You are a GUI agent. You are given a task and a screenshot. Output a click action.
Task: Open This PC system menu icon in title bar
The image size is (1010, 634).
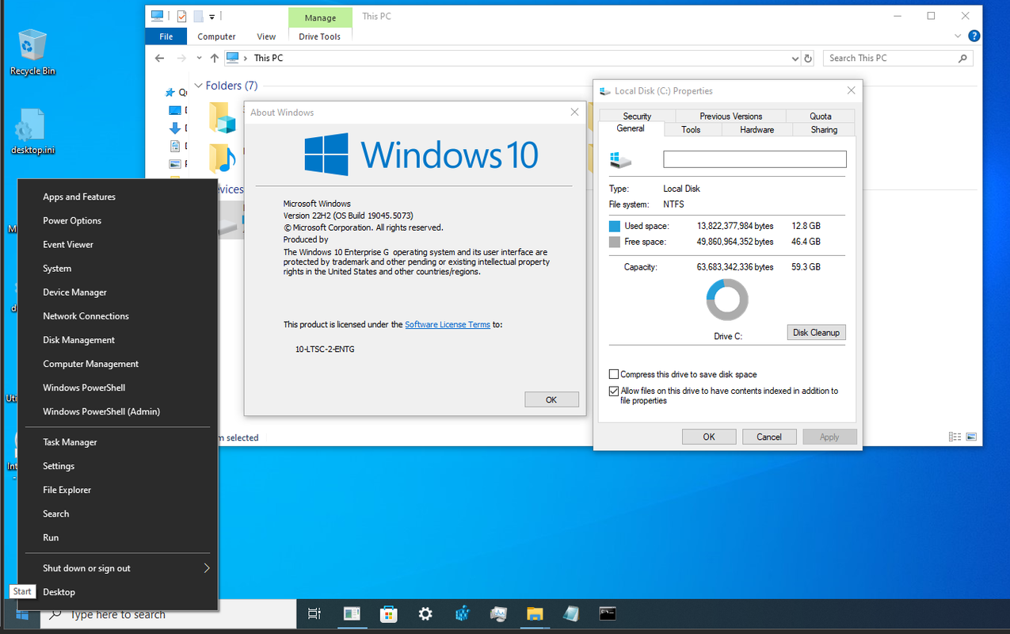(x=157, y=16)
